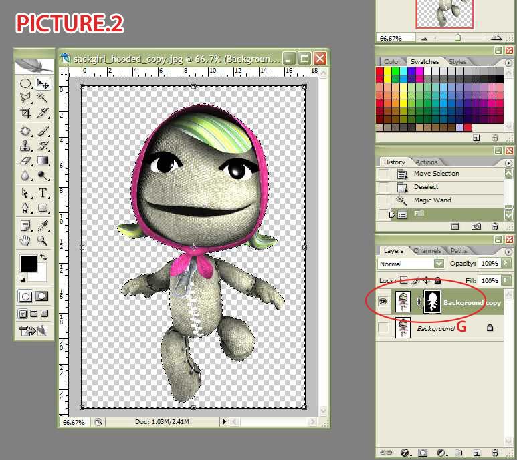
Task: Create new document from current history state
Action: click(x=455, y=226)
